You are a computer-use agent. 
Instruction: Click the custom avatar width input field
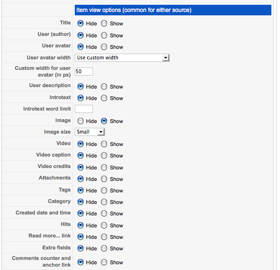tap(84, 71)
